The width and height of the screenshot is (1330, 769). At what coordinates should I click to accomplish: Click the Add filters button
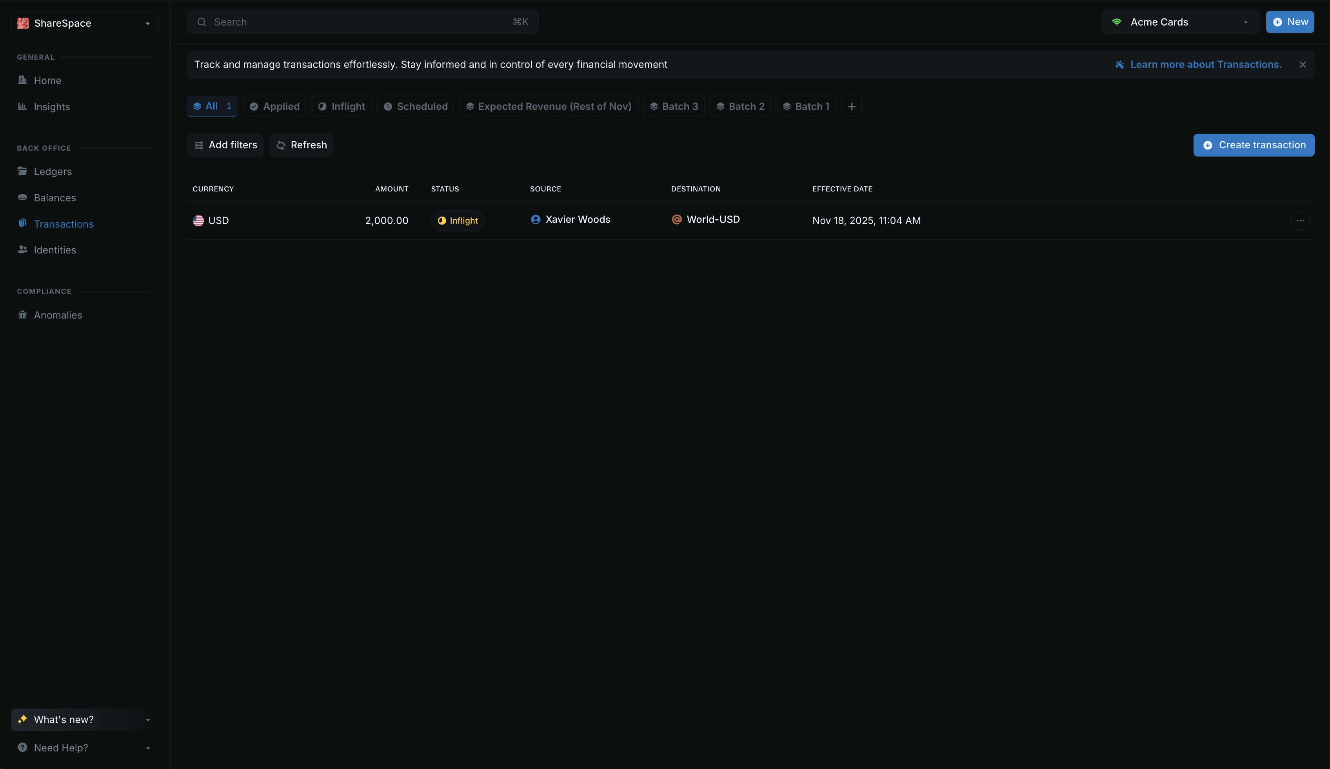(x=225, y=145)
